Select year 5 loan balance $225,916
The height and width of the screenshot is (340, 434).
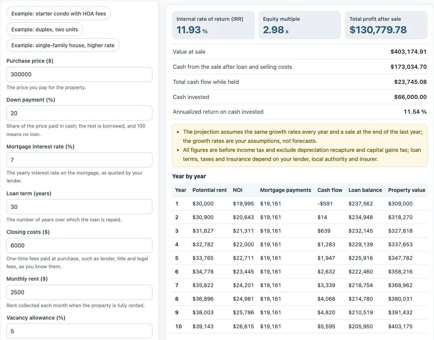click(361, 258)
